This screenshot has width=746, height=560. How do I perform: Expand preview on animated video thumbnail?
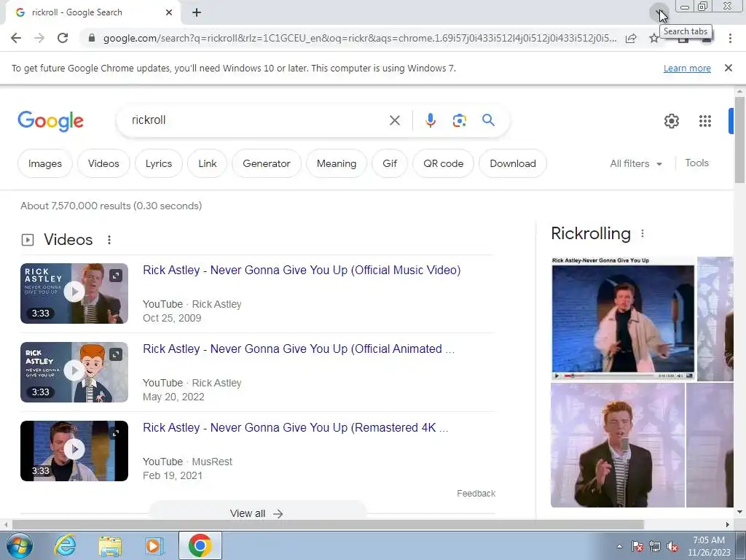click(116, 354)
